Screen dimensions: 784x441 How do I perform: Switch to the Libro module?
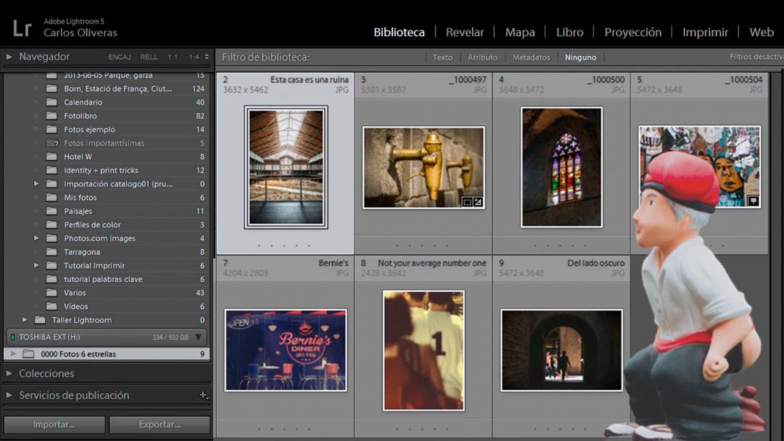click(570, 32)
